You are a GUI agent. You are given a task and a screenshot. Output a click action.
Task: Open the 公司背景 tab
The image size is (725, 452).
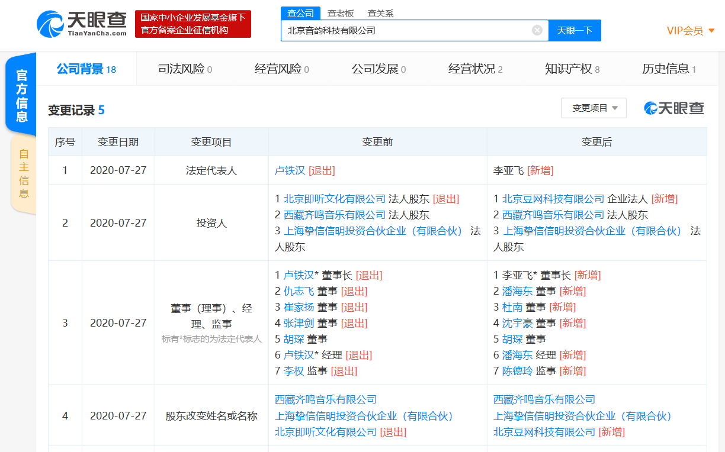click(86, 69)
